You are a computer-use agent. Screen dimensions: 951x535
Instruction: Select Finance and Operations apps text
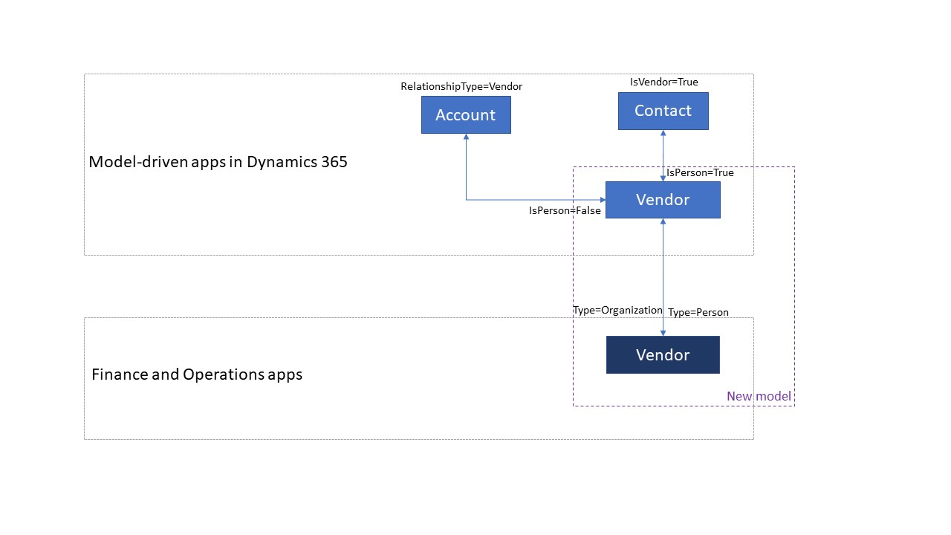point(197,374)
